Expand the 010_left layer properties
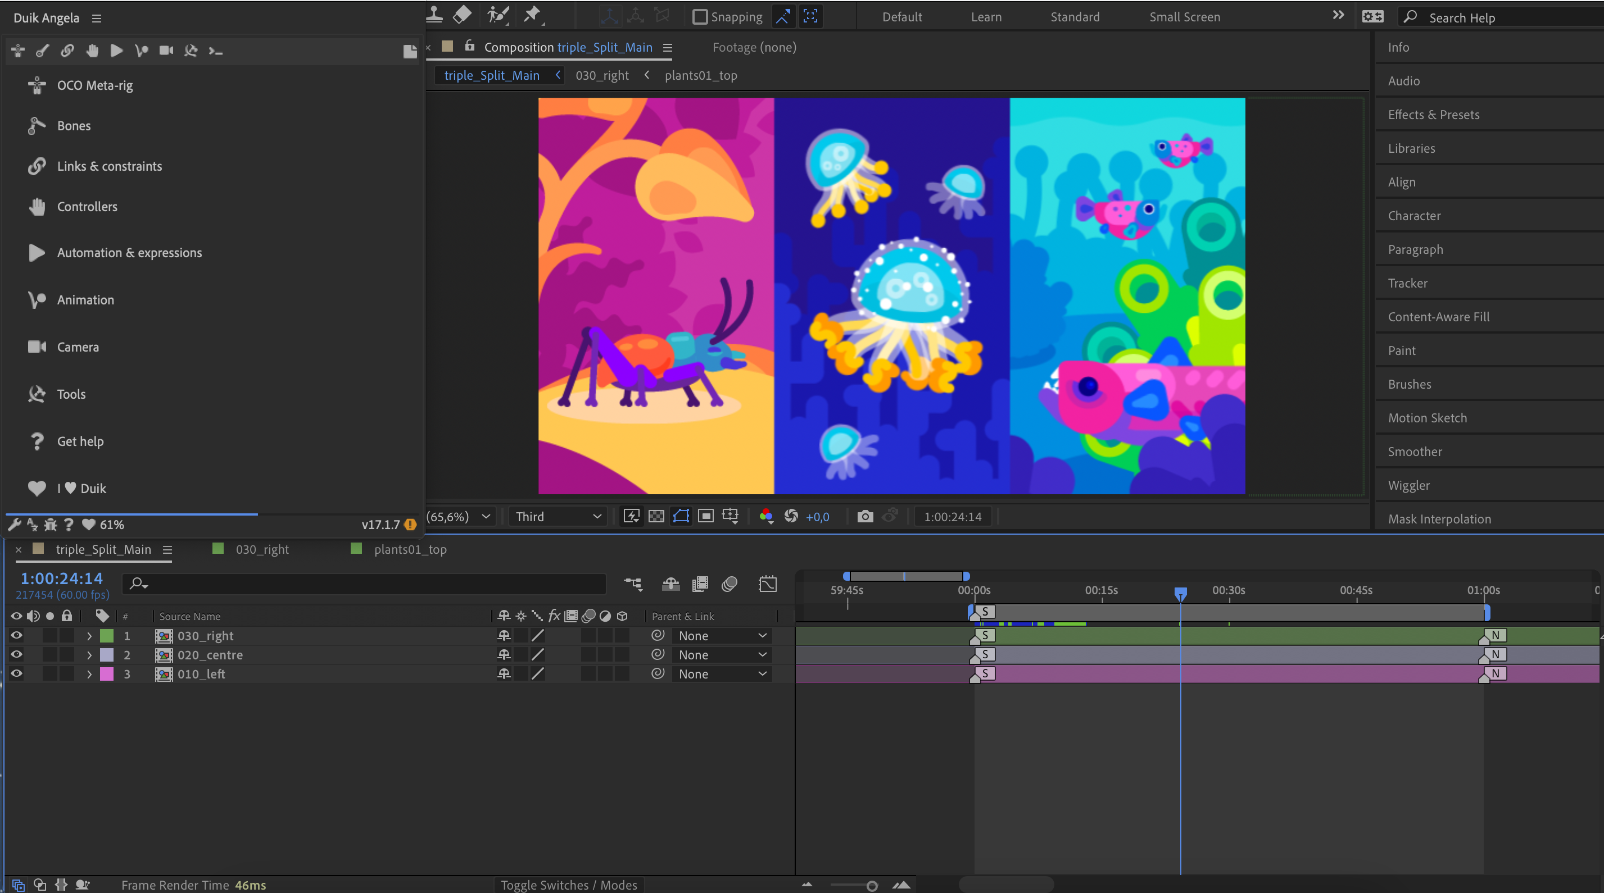Image resolution: width=1604 pixels, height=893 pixels. pos(89,673)
